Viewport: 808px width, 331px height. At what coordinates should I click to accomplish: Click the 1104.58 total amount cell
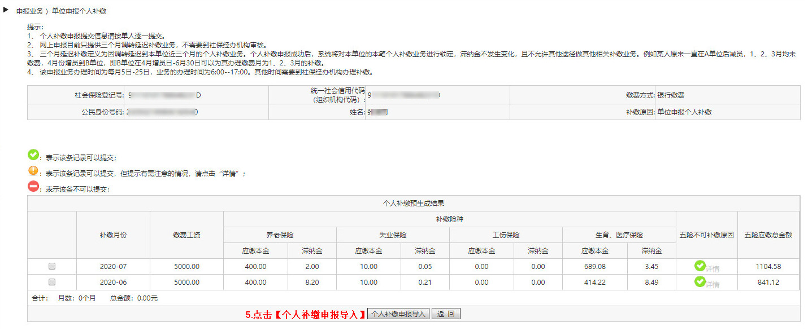click(768, 267)
